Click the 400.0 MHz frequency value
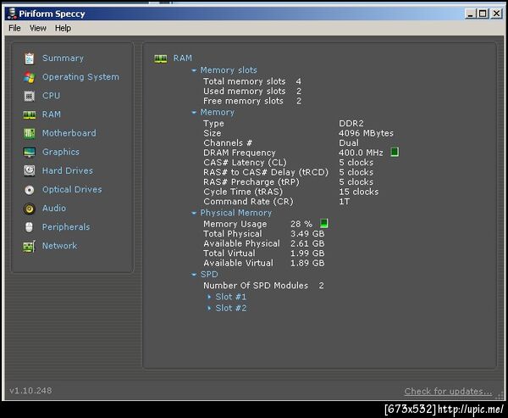The width and height of the screenshot is (508, 418). [361, 153]
